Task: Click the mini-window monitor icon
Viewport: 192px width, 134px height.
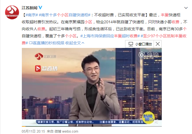Action: point(131,44)
